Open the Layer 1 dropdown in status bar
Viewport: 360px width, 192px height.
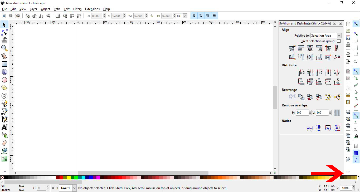pyautogui.click(x=67, y=188)
